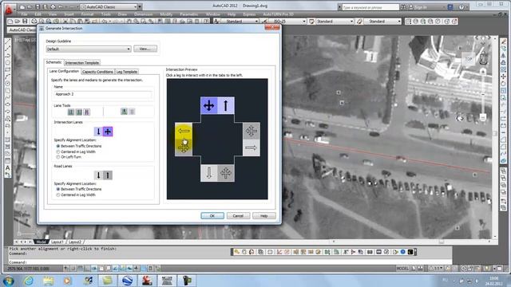
Task: Switch to the Leg Template tab
Action: click(x=127, y=72)
